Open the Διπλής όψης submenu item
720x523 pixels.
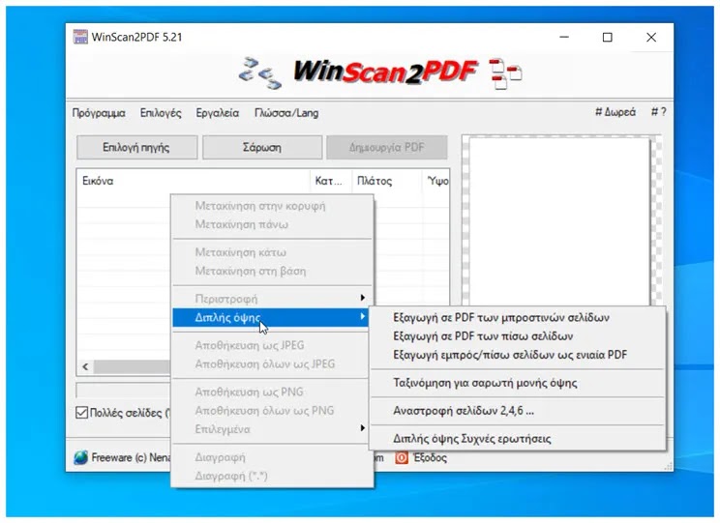click(x=272, y=317)
